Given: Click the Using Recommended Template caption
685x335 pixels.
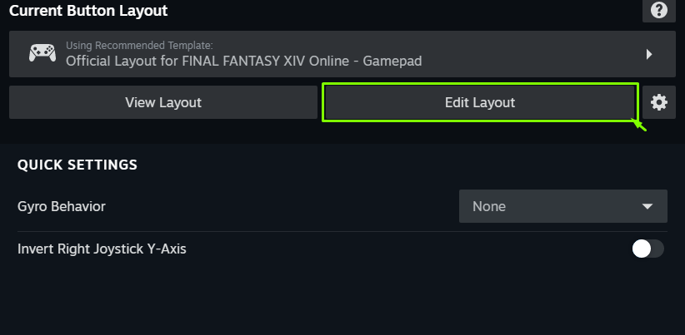Looking at the screenshot, I should coord(139,44).
